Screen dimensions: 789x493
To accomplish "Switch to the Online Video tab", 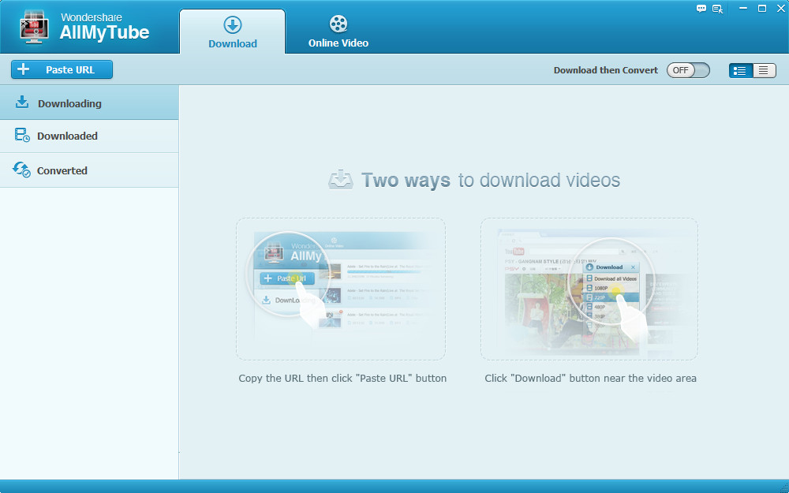I will click(x=338, y=32).
